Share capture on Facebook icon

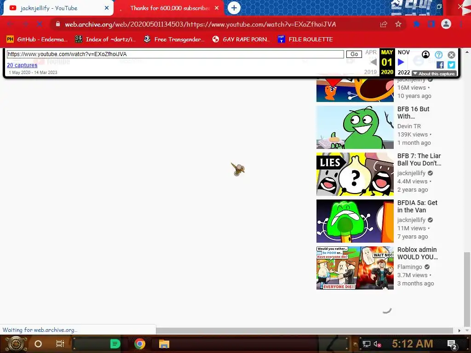tap(440, 65)
